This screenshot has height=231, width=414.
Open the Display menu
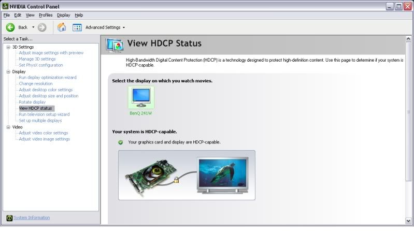point(64,15)
